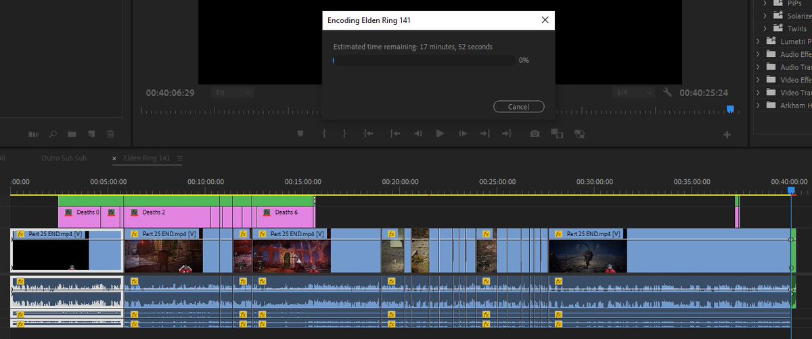Select the first audio waveform clip
This screenshot has width=812, height=339.
tap(67, 292)
